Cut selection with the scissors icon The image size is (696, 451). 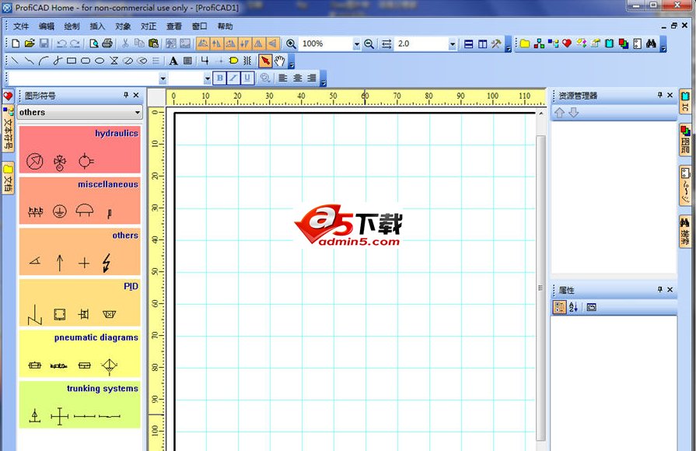[x=125, y=44]
